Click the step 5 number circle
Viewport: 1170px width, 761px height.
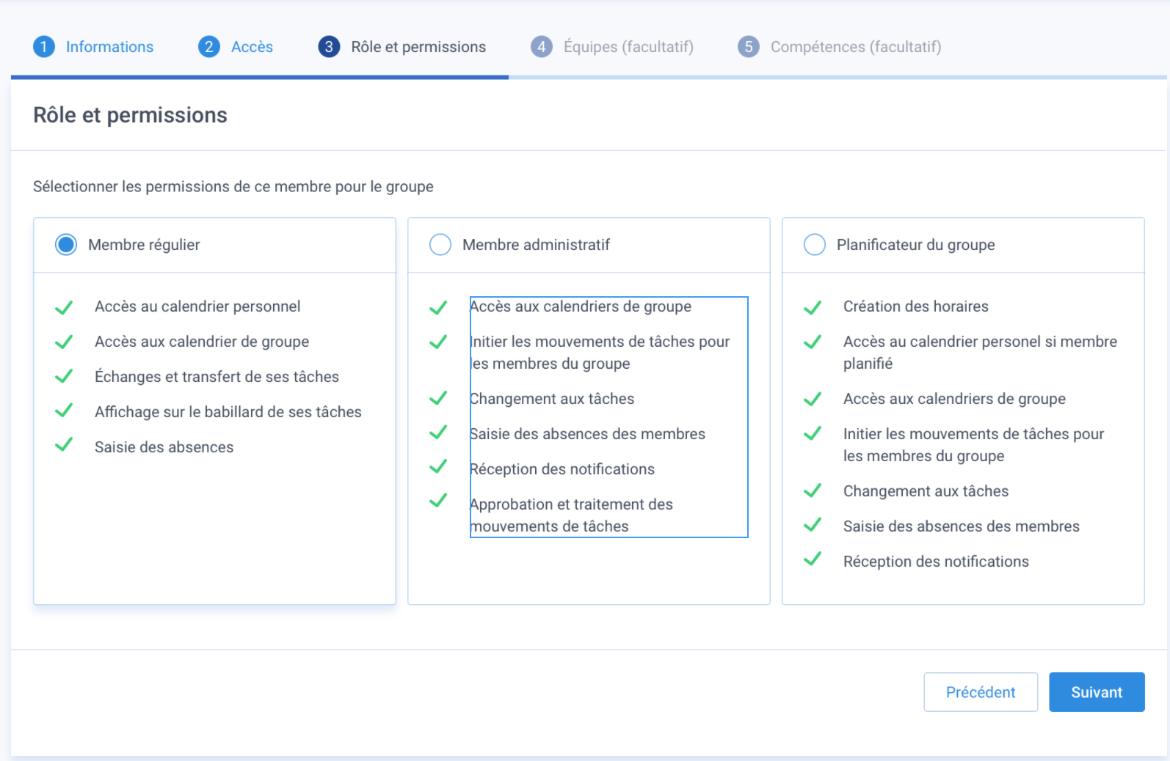(749, 47)
